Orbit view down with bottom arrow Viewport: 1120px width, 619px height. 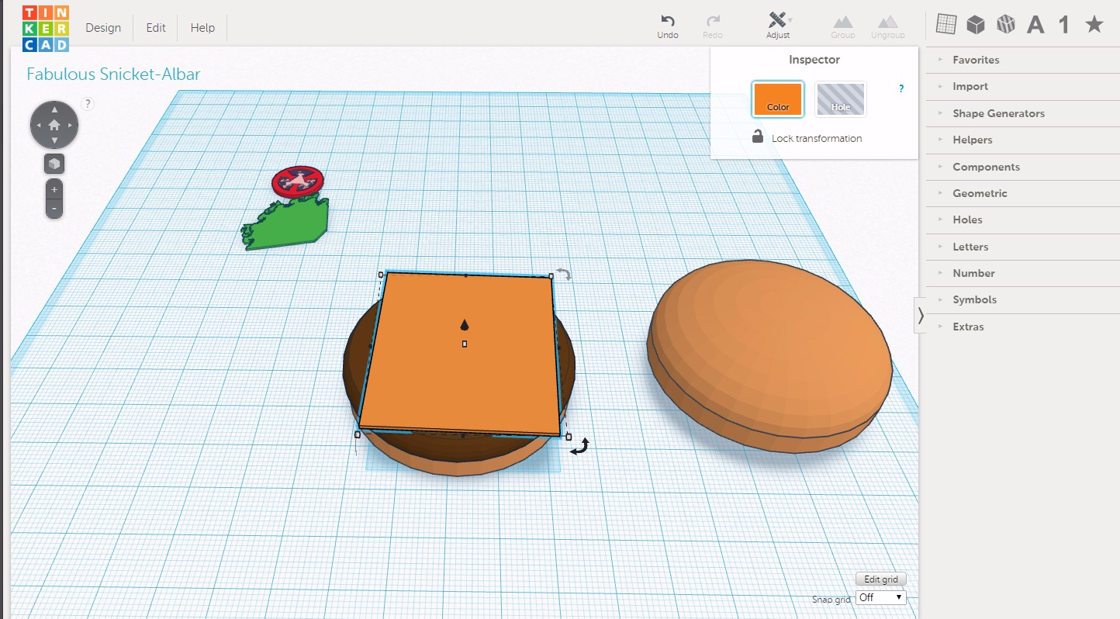tap(54, 141)
